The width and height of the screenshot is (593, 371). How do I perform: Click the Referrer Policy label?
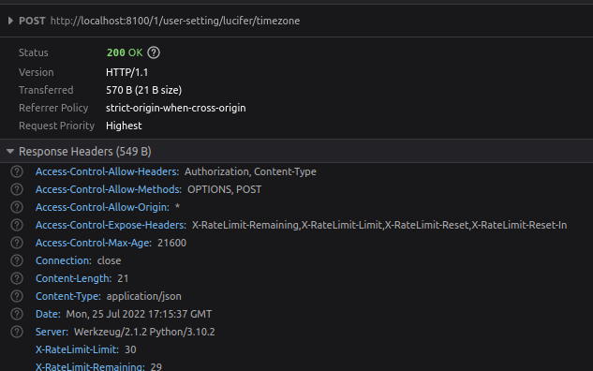tap(53, 108)
